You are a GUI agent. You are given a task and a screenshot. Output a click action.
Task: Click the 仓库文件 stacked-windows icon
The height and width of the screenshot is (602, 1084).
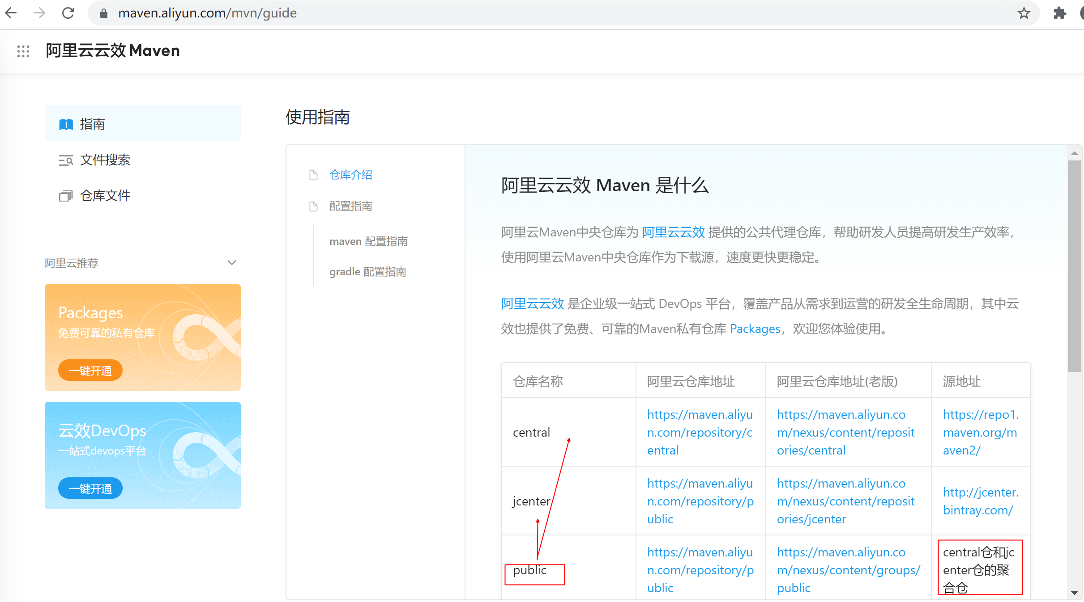66,196
